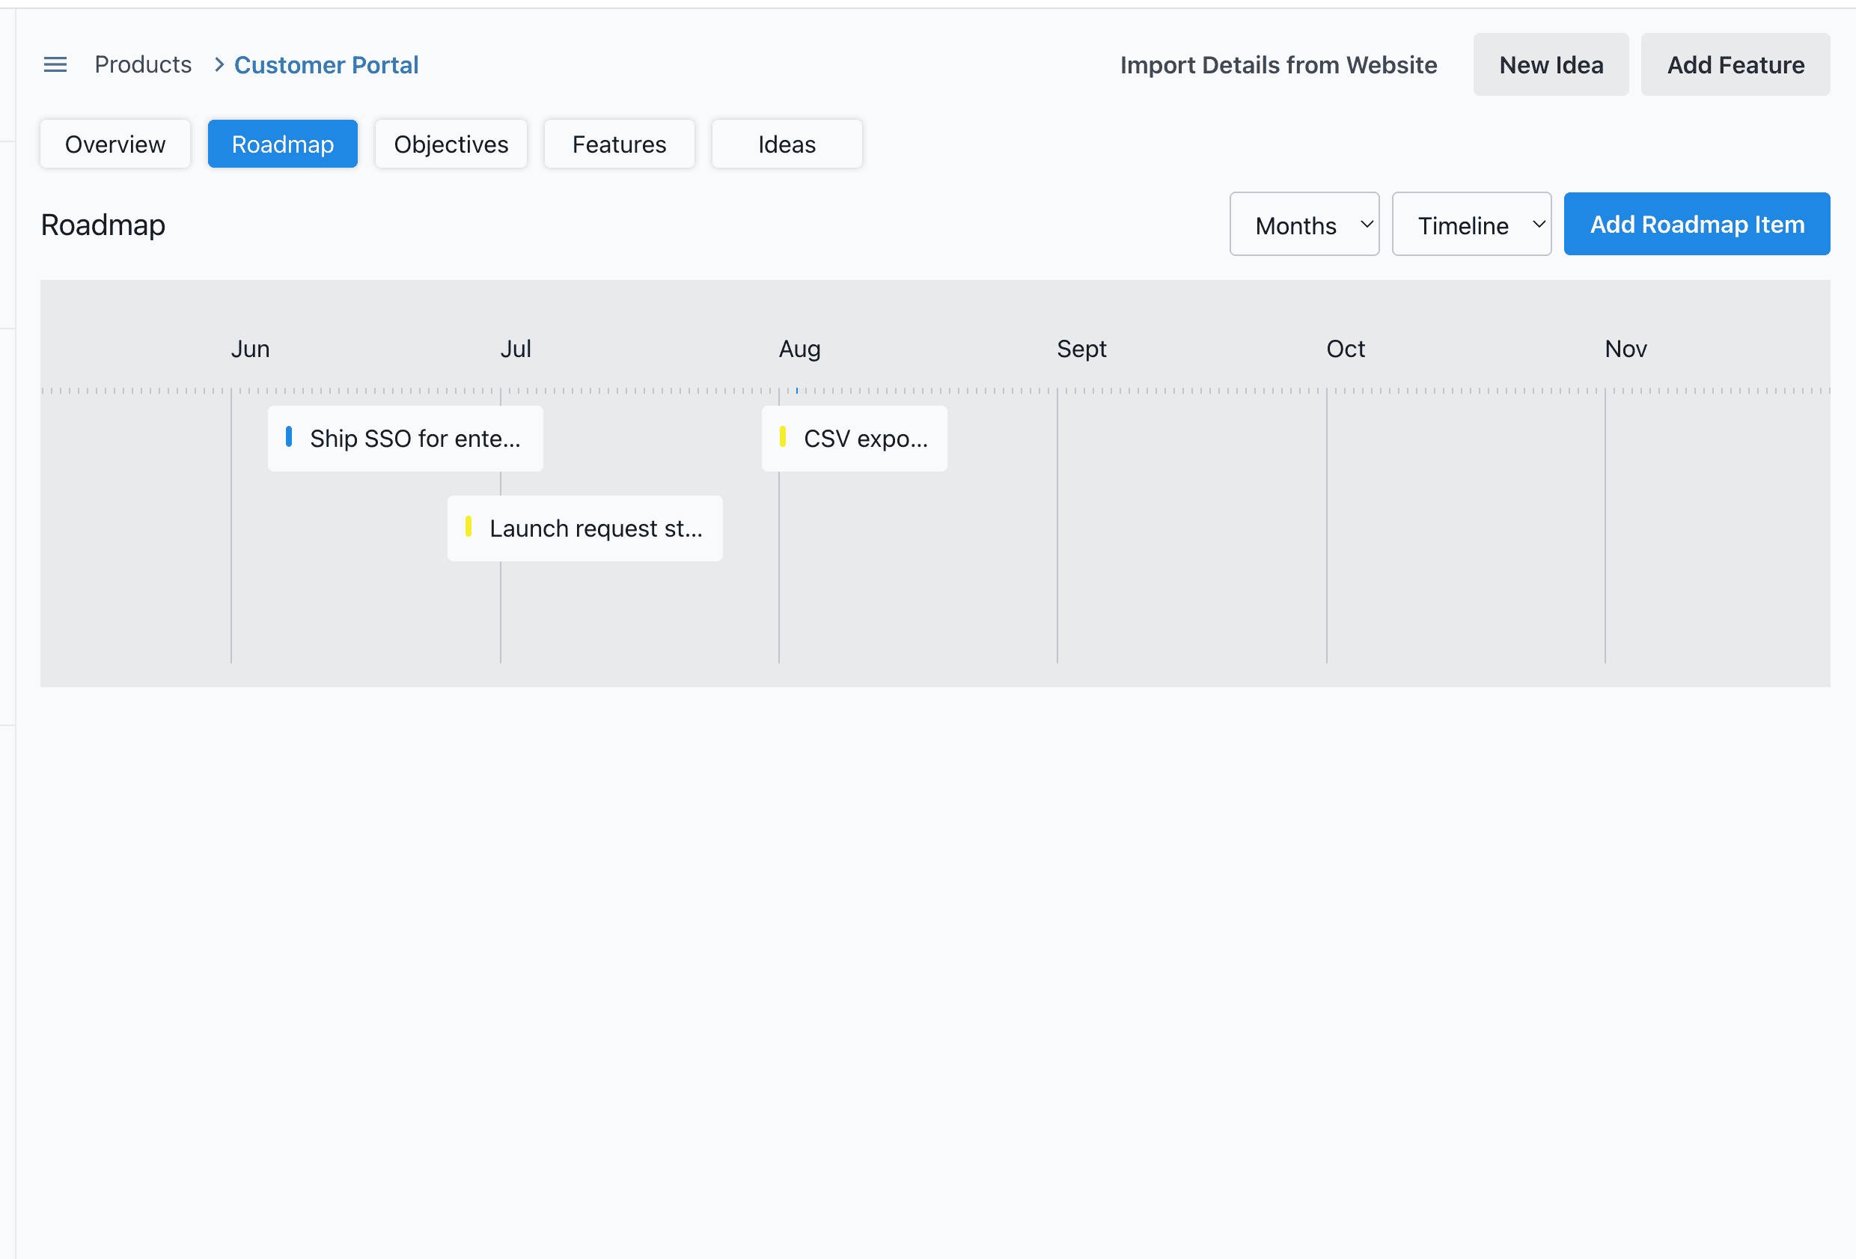Select the Roadmap tab
Screen dimensions: 1856x1259
[283, 144]
